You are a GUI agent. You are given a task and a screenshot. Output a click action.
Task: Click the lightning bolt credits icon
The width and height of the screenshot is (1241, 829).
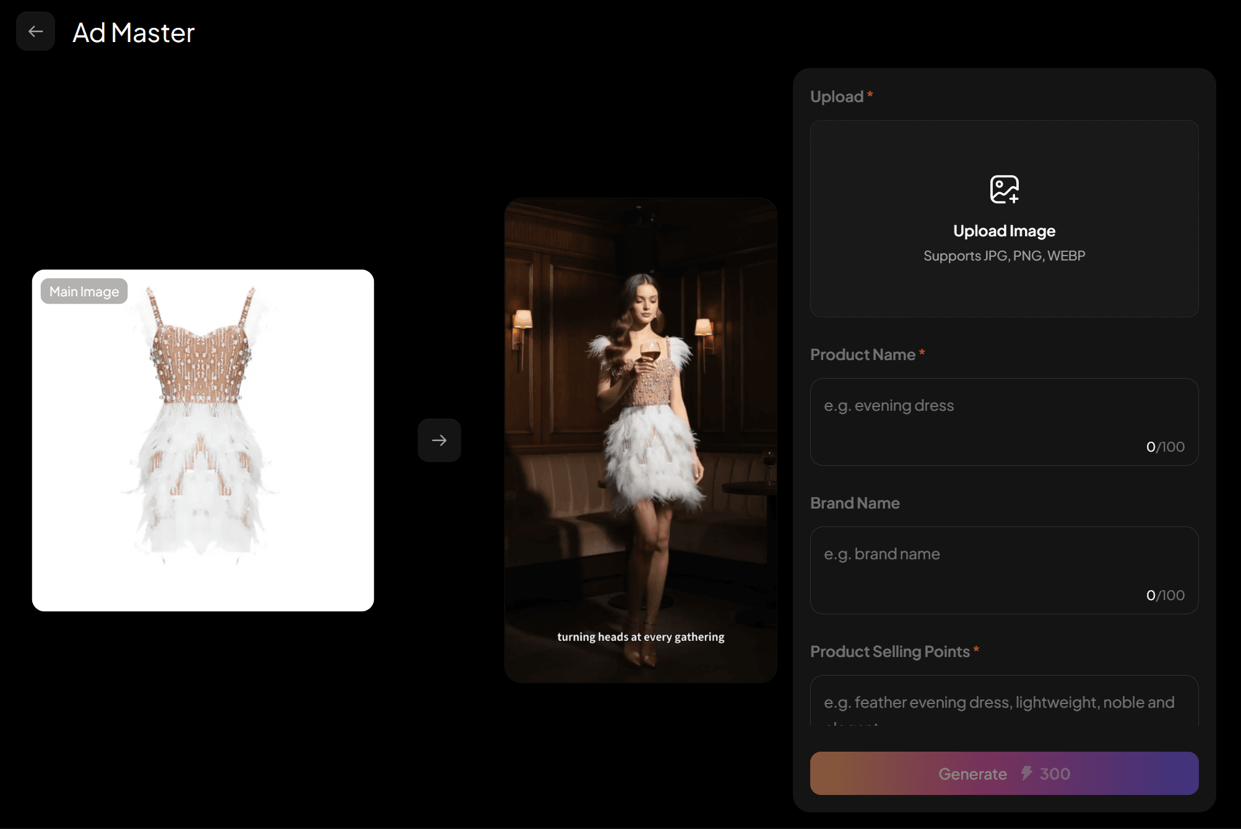tap(1026, 773)
